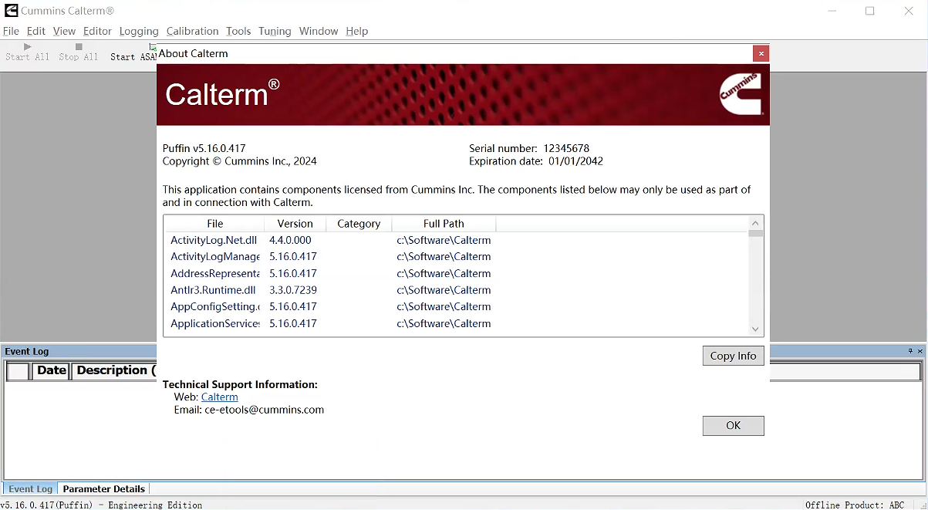The height and width of the screenshot is (510, 928).
Task: Open the Calibration menu
Action: (192, 31)
